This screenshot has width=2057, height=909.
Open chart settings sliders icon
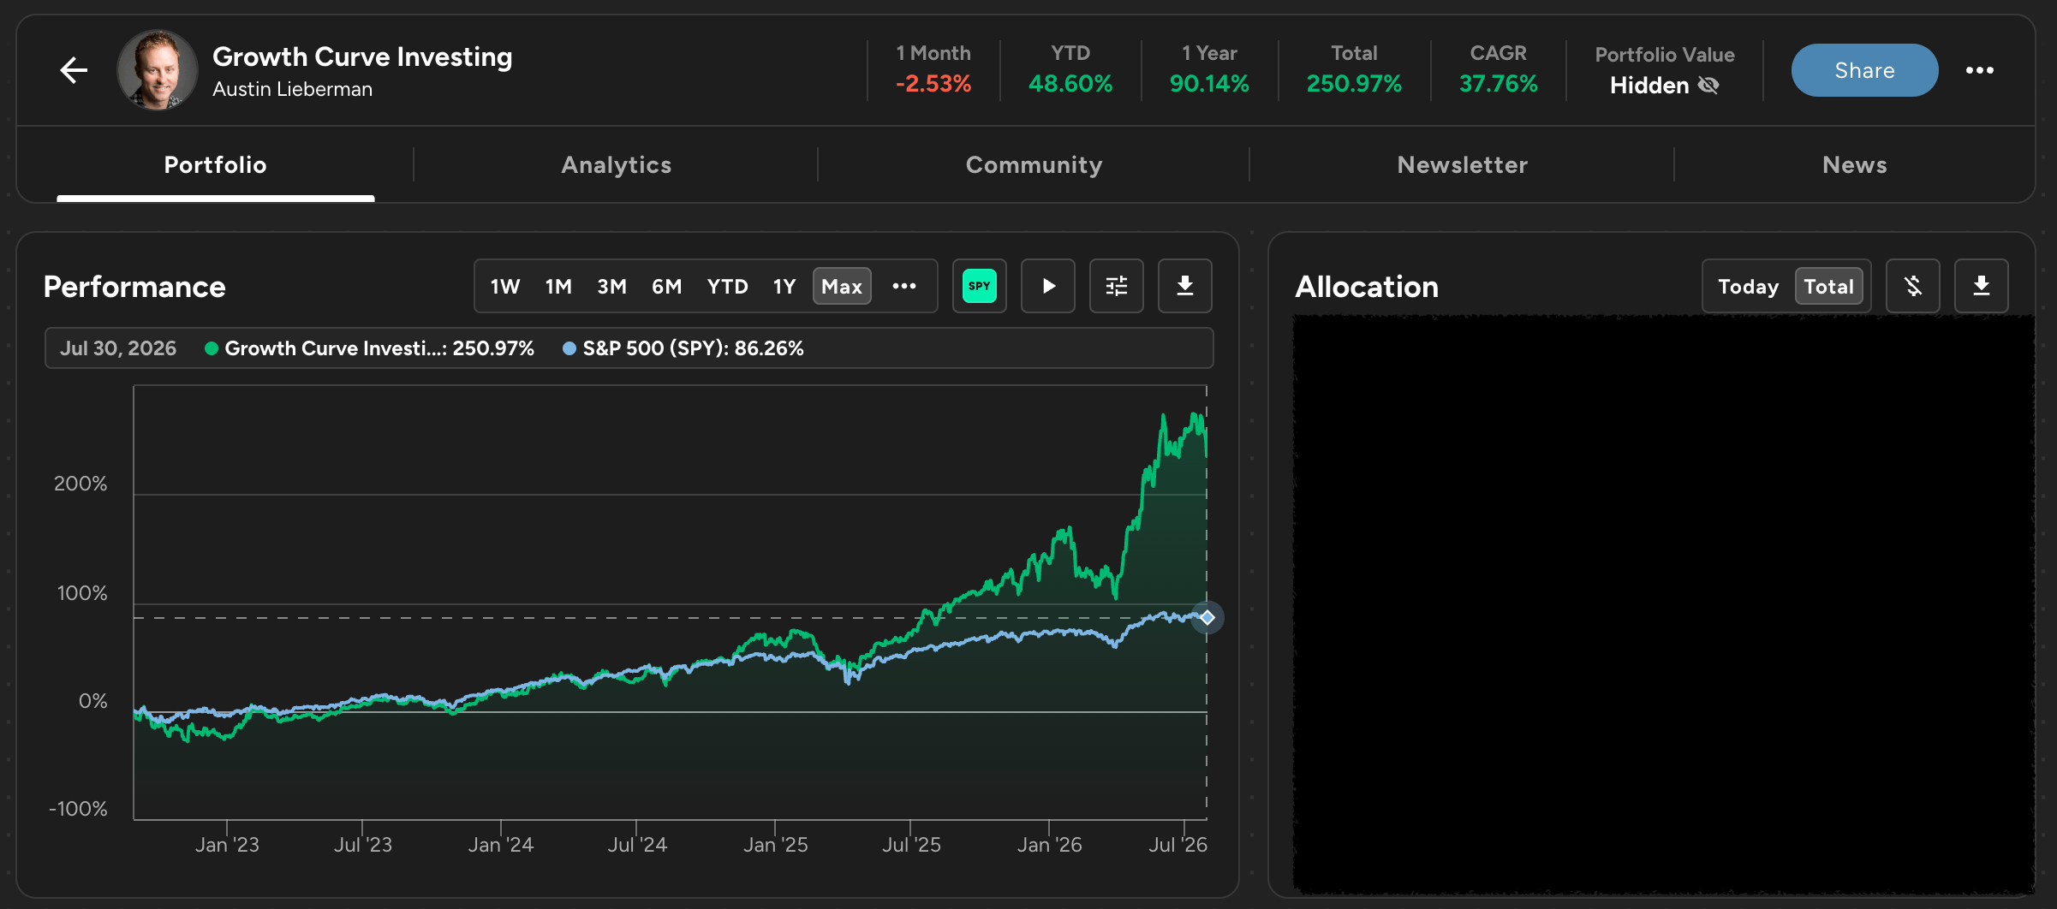pyautogui.click(x=1117, y=286)
